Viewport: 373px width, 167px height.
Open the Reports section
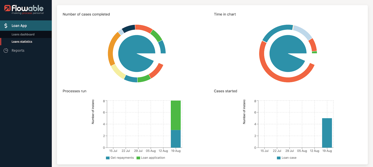(x=18, y=50)
